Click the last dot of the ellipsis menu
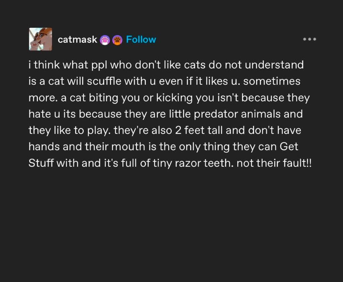The height and width of the screenshot is (282, 343). coord(315,39)
